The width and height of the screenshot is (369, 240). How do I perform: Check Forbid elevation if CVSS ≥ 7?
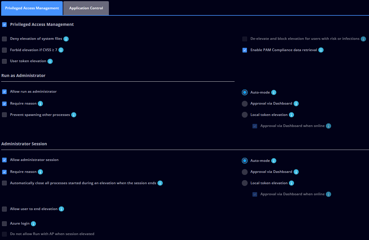click(4, 50)
